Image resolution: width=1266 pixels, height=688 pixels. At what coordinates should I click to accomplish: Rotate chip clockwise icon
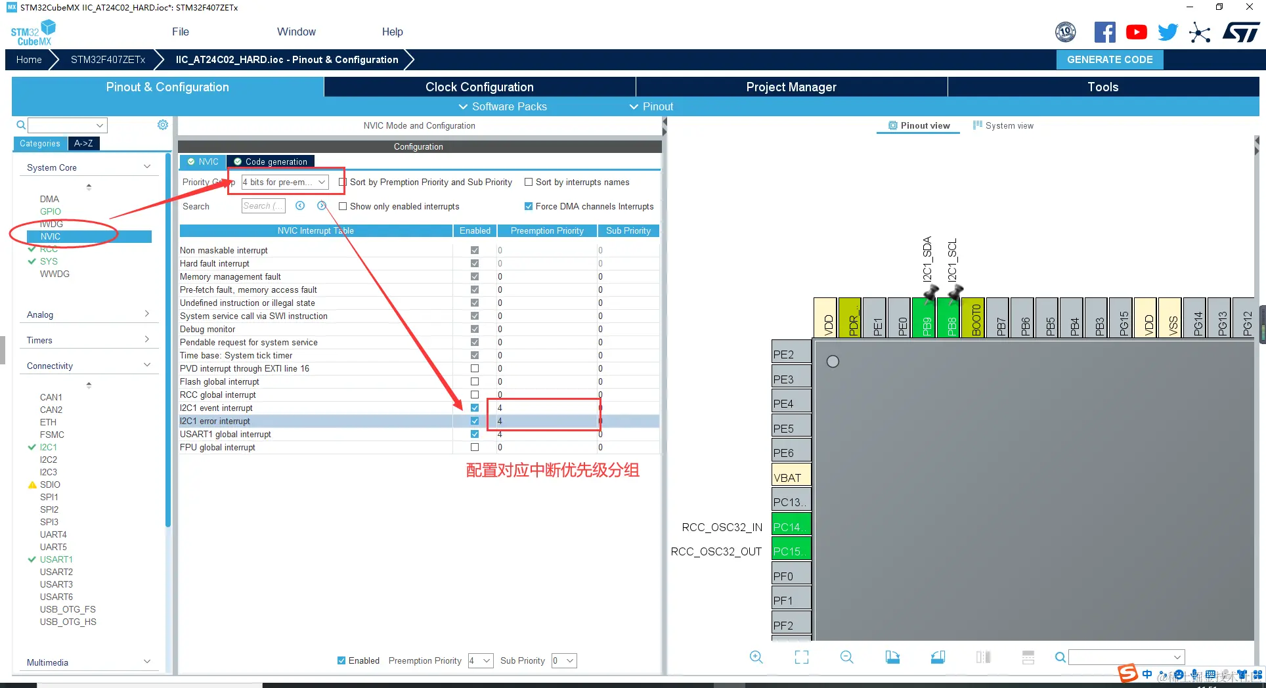click(892, 657)
